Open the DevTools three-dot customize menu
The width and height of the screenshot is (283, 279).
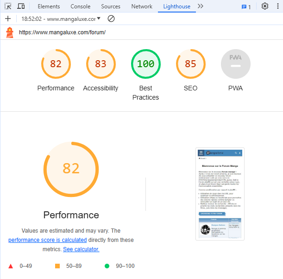point(278,6)
